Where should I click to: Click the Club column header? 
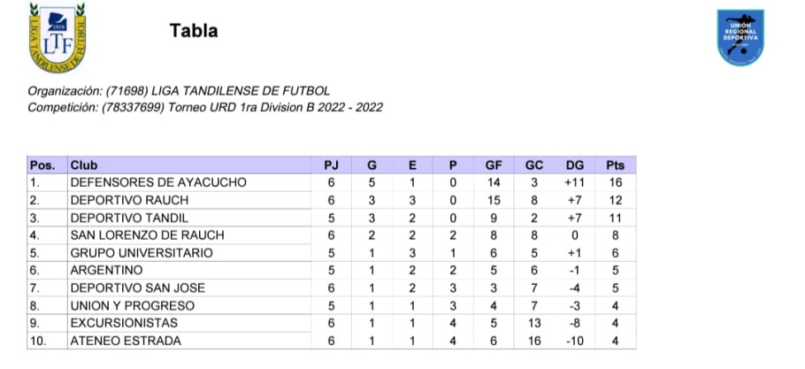pyautogui.click(x=84, y=165)
